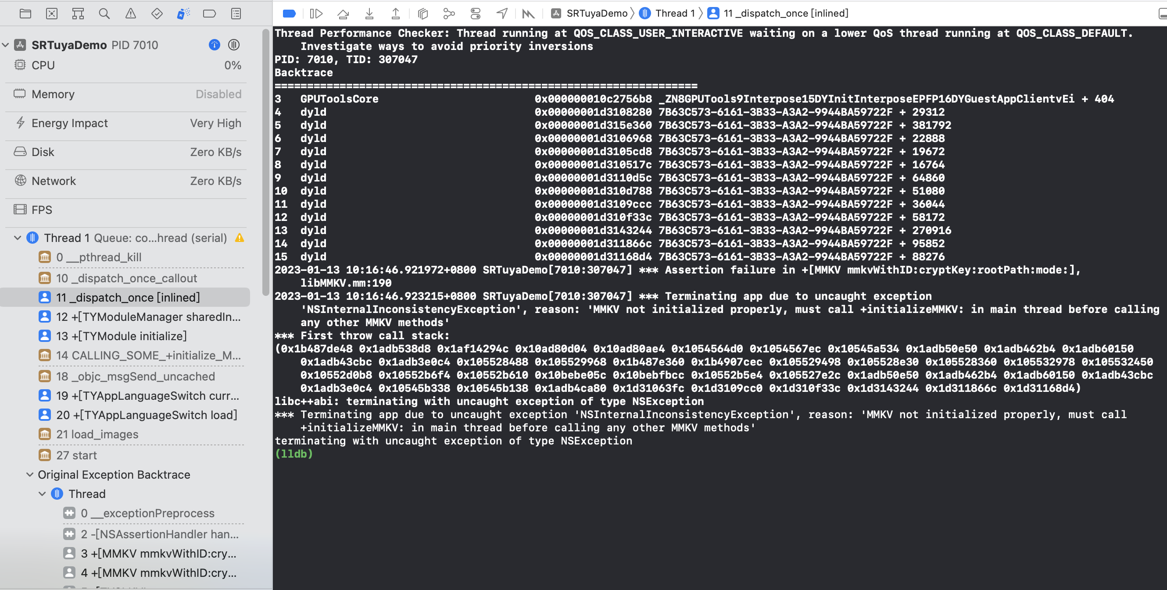Click the system-library icon of frame 21 load_images
Screen dimensions: 1167x590
[45, 434]
